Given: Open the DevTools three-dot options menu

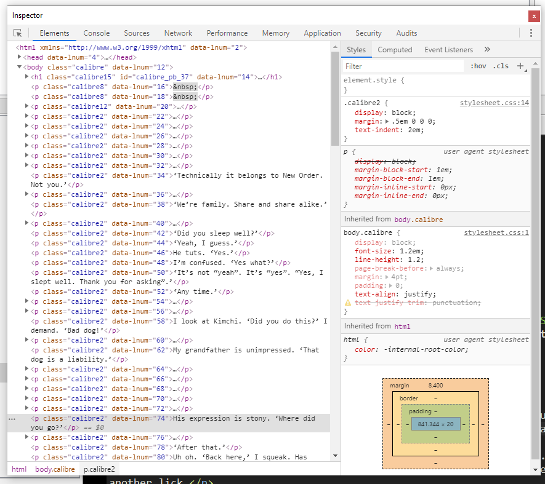Looking at the screenshot, I should [530, 33].
